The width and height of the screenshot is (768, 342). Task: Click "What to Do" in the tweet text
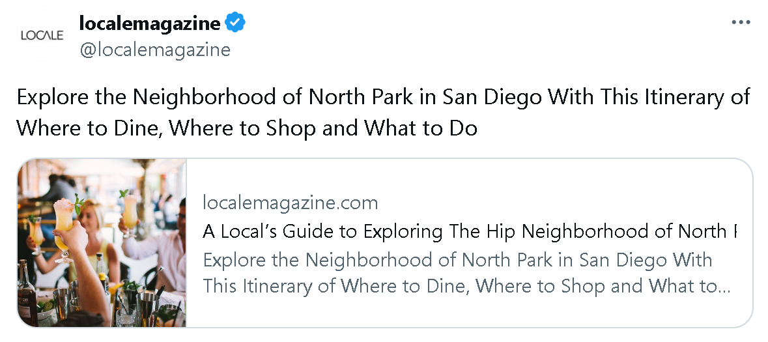[x=421, y=127]
